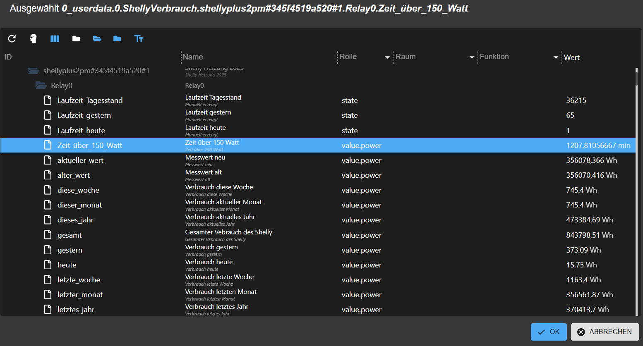Viewport: 643px width, 346px height.
Task: Select the Laufzeit_gestern state
Action: [x=318, y=115]
